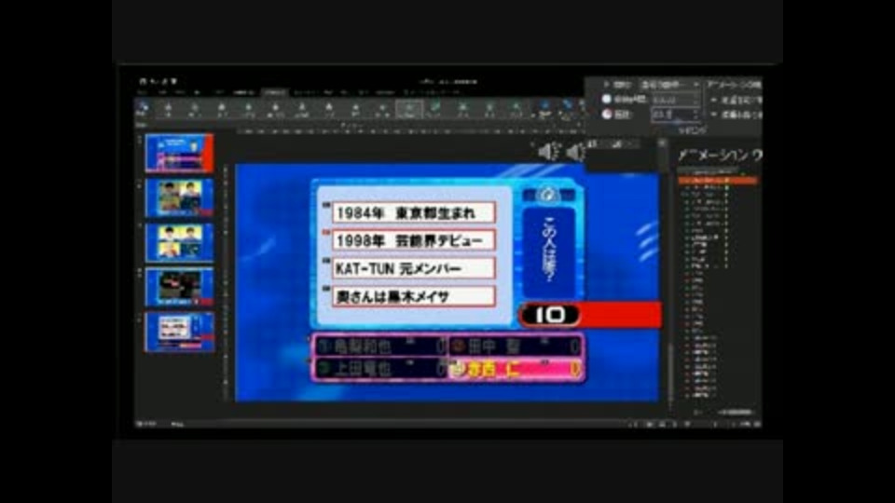This screenshot has width=895, height=503.
Task: Select the '1998年 芸能界デビュー' text box
Action: click(x=413, y=240)
